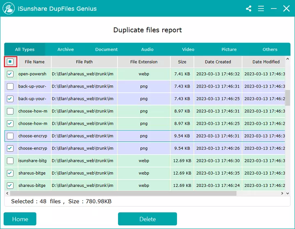
Task: Click the iSunshare DupFiles Genius logo icon
Action: (x=9, y=9)
